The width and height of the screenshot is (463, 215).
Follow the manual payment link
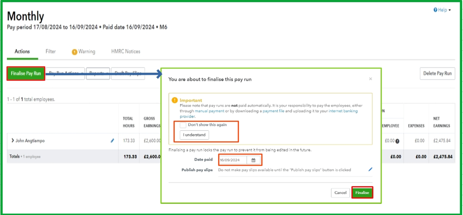208,111
